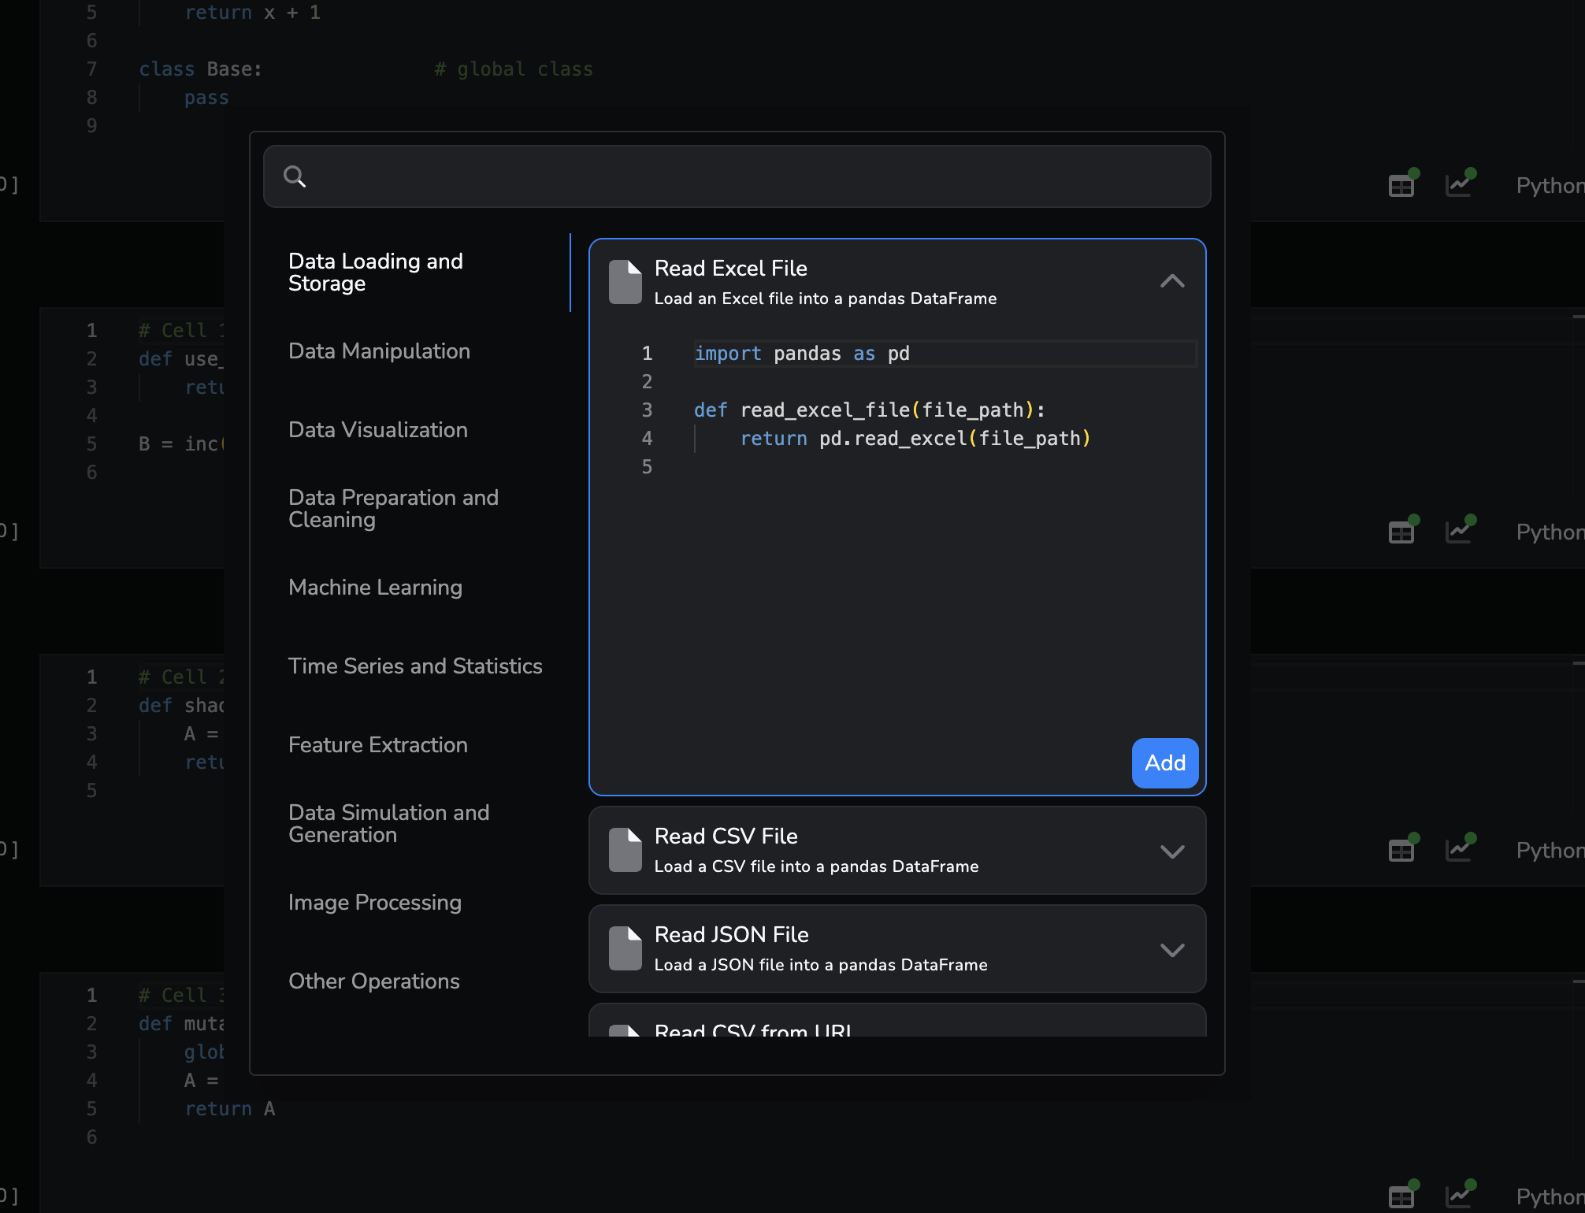Click the Read CSV from URL document icon
Viewport: 1585px width, 1213px height.
[x=625, y=1028]
